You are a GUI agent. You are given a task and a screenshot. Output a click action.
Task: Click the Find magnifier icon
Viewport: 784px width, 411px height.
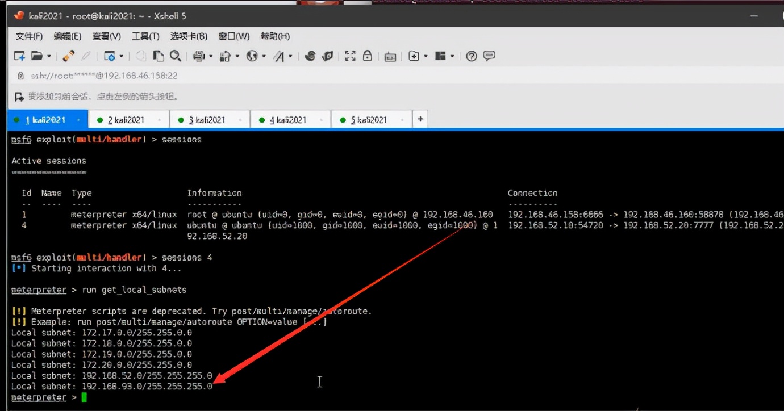(x=175, y=56)
